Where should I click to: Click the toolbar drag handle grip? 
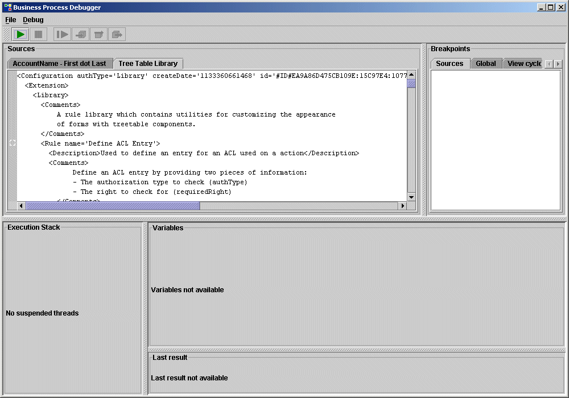pyautogui.click(x=6, y=35)
